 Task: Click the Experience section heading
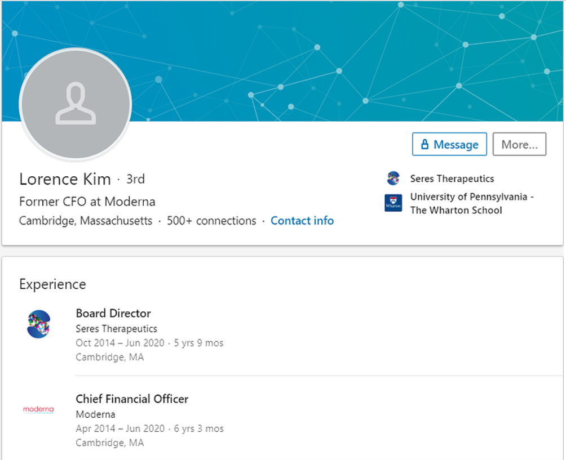(x=52, y=284)
